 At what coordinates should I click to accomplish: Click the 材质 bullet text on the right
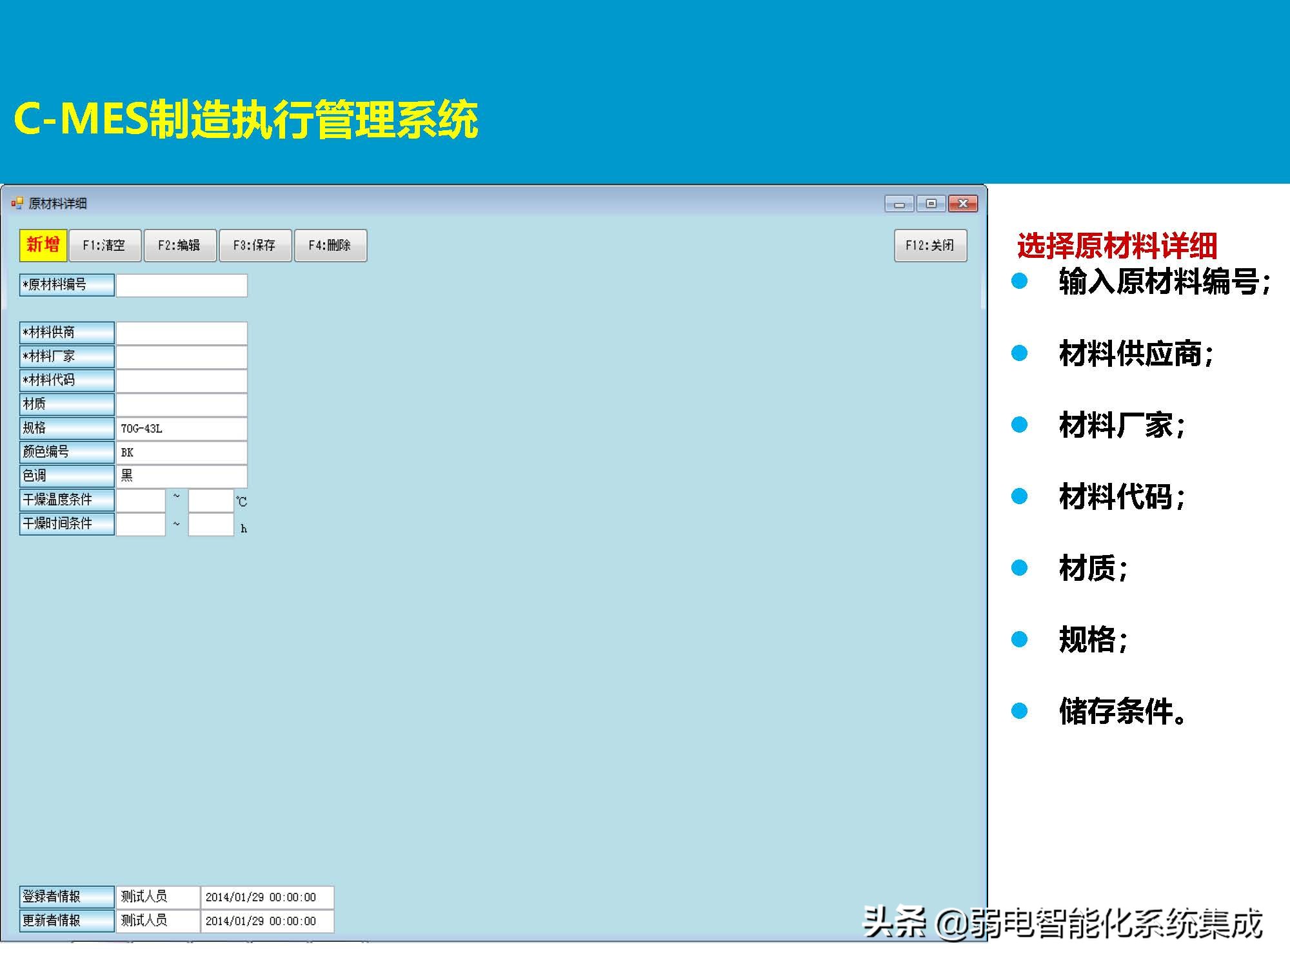click(x=1094, y=568)
